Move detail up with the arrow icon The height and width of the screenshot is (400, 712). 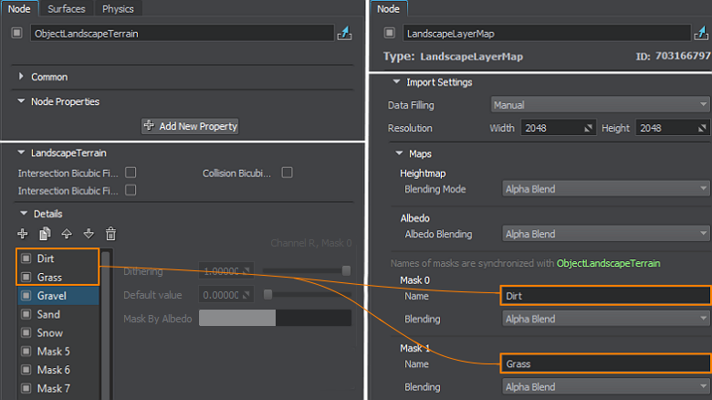pyautogui.click(x=67, y=234)
